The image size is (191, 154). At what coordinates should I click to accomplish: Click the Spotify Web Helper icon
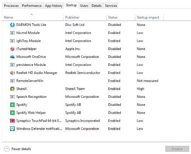click(12, 113)
